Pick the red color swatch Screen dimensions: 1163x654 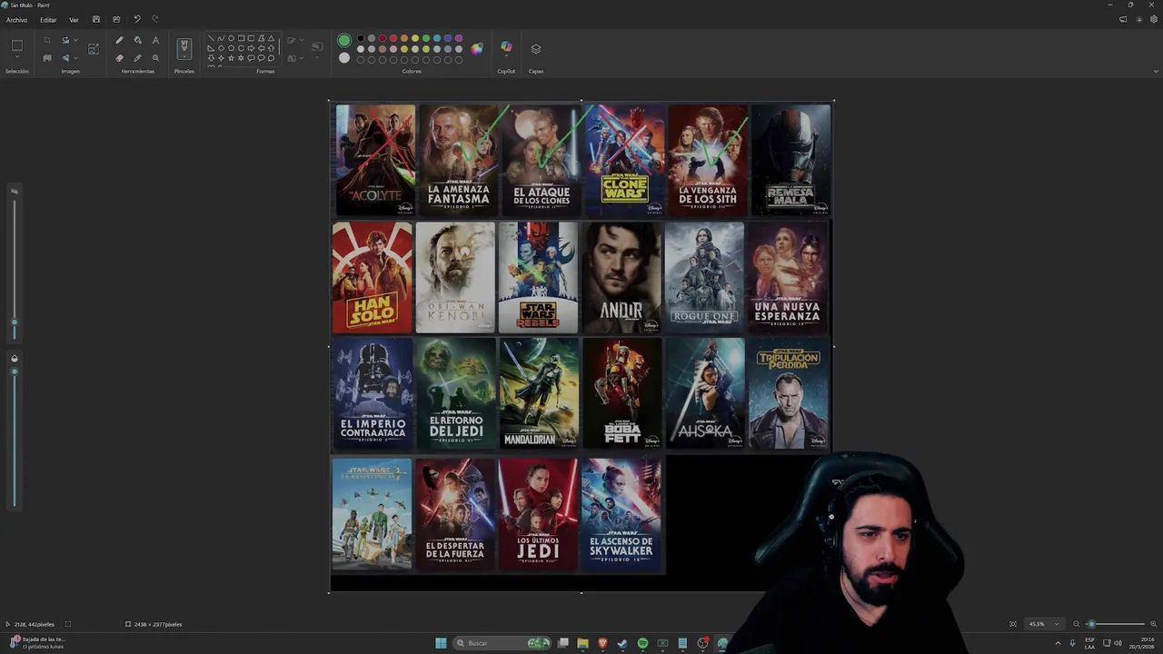[x=393, y=38]
